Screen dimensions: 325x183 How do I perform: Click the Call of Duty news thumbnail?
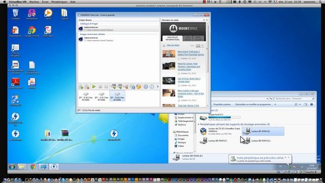169,81
